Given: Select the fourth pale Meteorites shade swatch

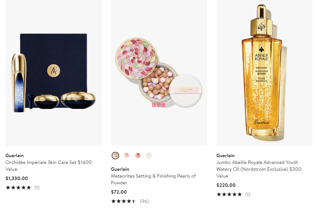Looking at the screenshot, I should [149, 156].
